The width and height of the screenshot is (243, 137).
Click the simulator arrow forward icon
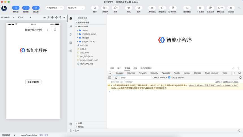tap(64, 18)
